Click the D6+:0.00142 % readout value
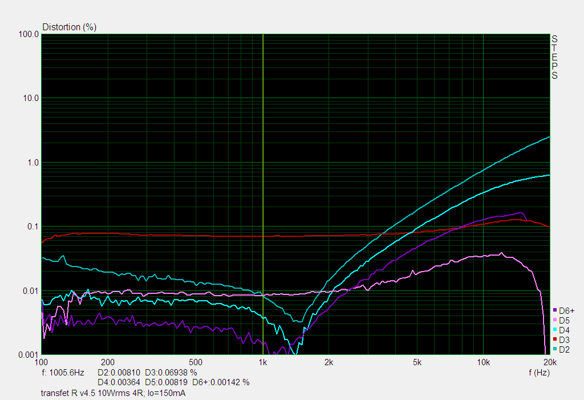This screenshot has height=400, width=584. click(x=221, y=382)
